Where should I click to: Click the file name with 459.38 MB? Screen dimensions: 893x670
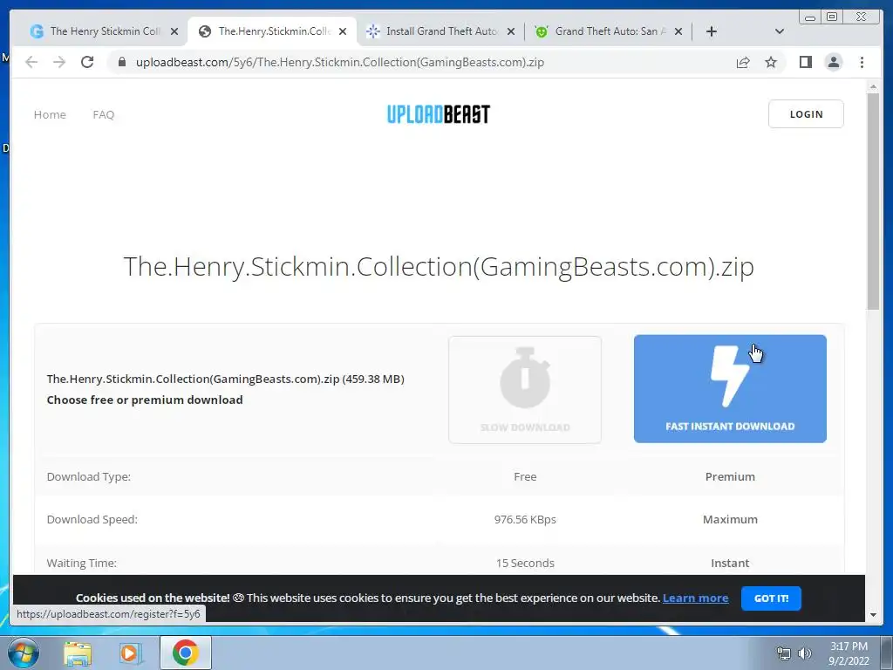226,379
